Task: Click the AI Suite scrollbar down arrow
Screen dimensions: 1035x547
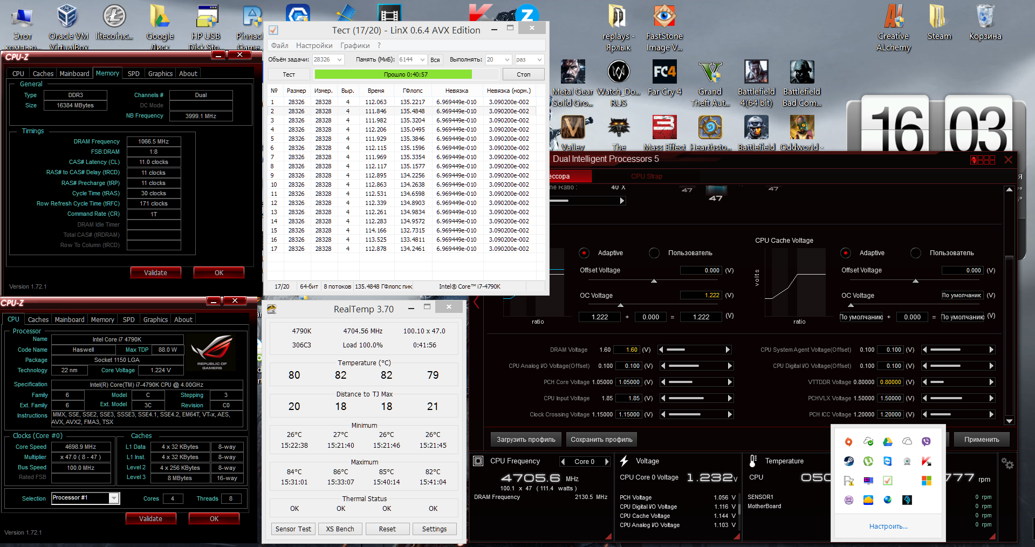Action: point(1009,421)
